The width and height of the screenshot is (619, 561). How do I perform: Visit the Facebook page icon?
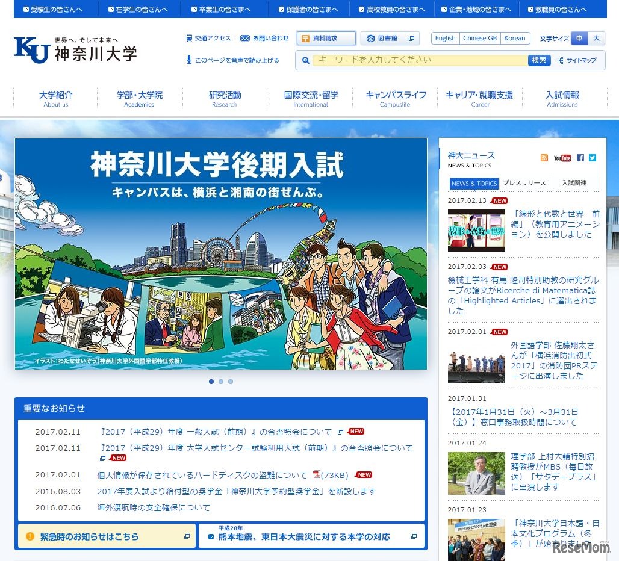pyautogui.click(x=580, y=158)
